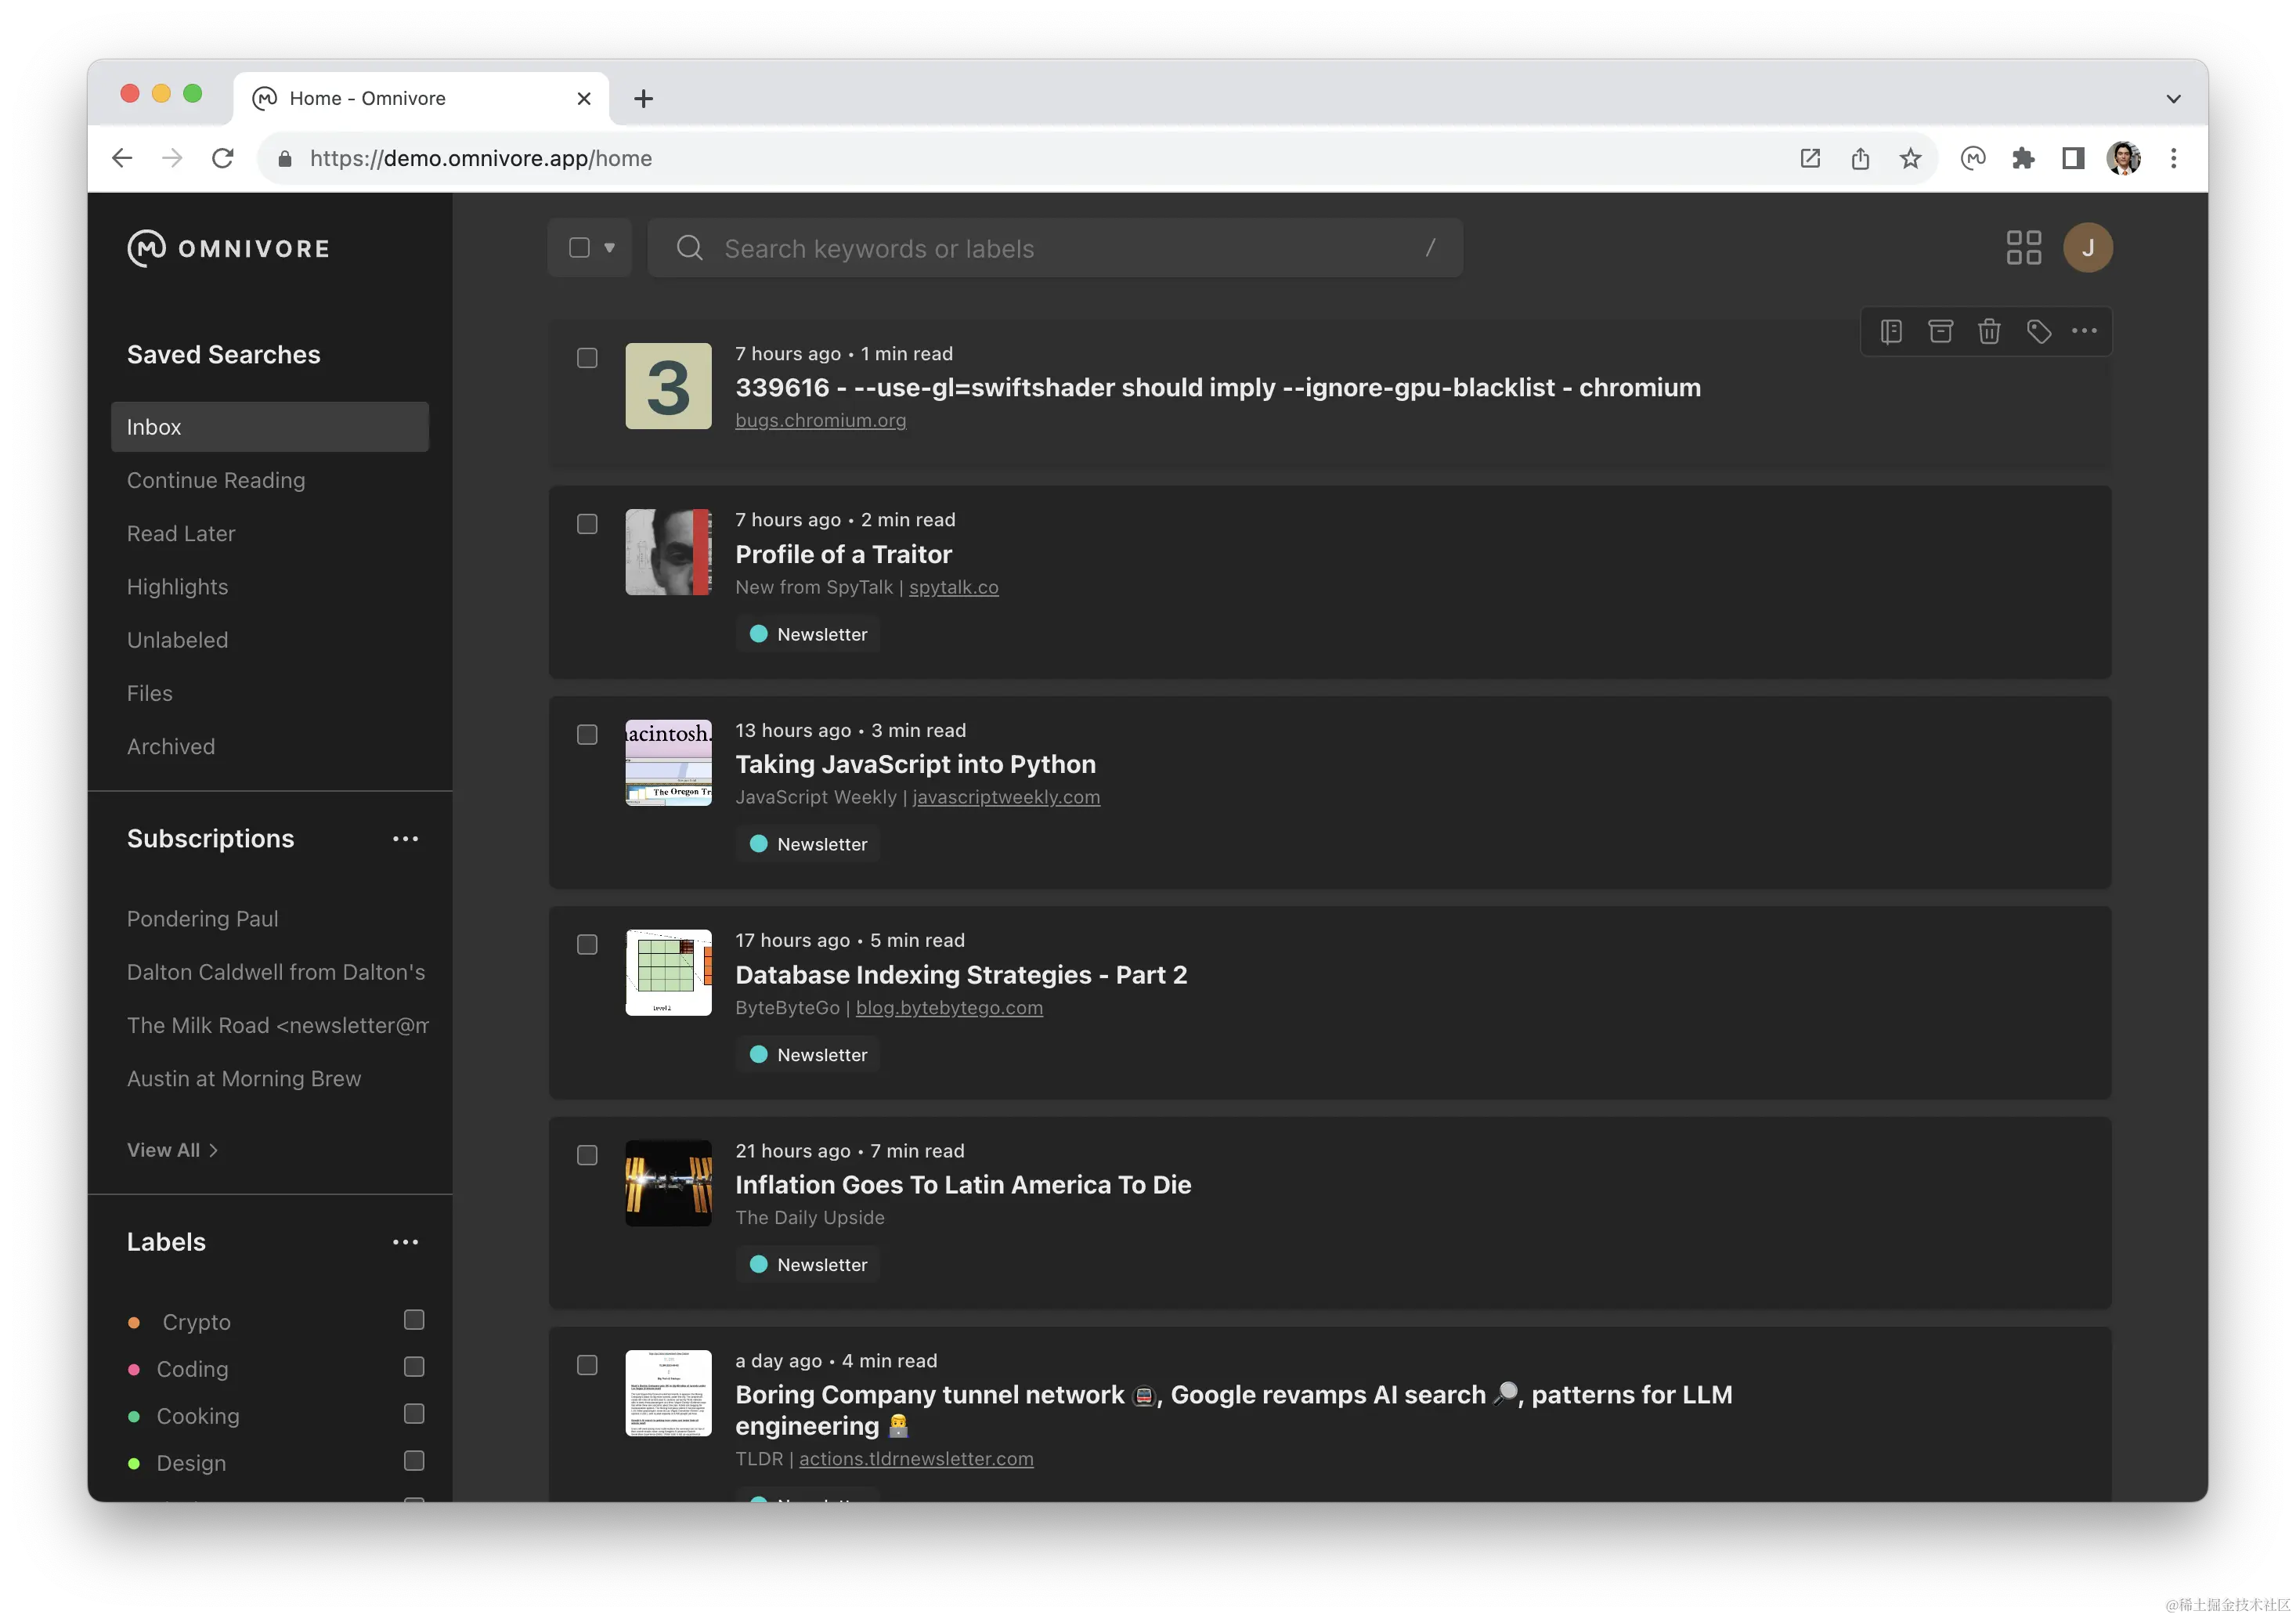Open select-all dropdown arrow beside checkbox
Image resolution: width=2296 pixels, height=1618 pixels.
(x=609, y=248)
